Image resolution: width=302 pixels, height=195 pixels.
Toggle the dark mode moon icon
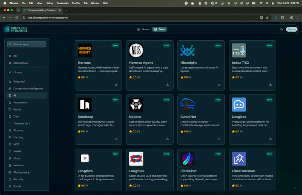click(x=282, y=29)
